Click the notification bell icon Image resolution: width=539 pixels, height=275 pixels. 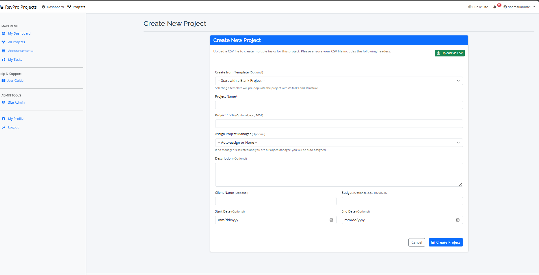495,7
